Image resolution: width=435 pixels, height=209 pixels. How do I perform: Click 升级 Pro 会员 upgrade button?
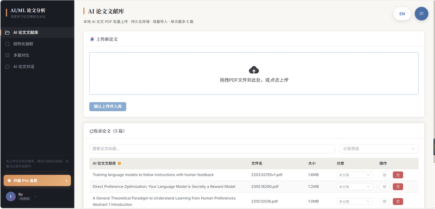pos(37,180)
